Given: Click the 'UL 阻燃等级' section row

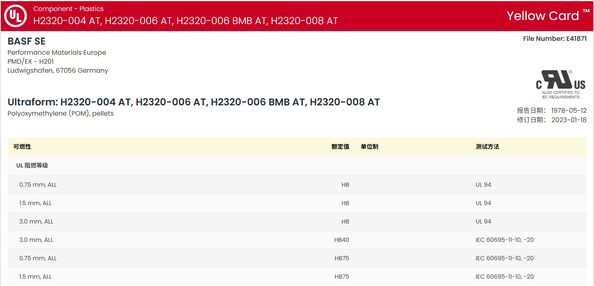Looking at the screenshot, I should 297,165.
